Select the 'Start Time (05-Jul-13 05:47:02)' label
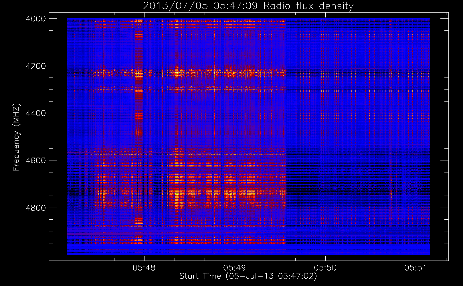Viewport: 463px width, 286px height. click(x=248, y=276)
